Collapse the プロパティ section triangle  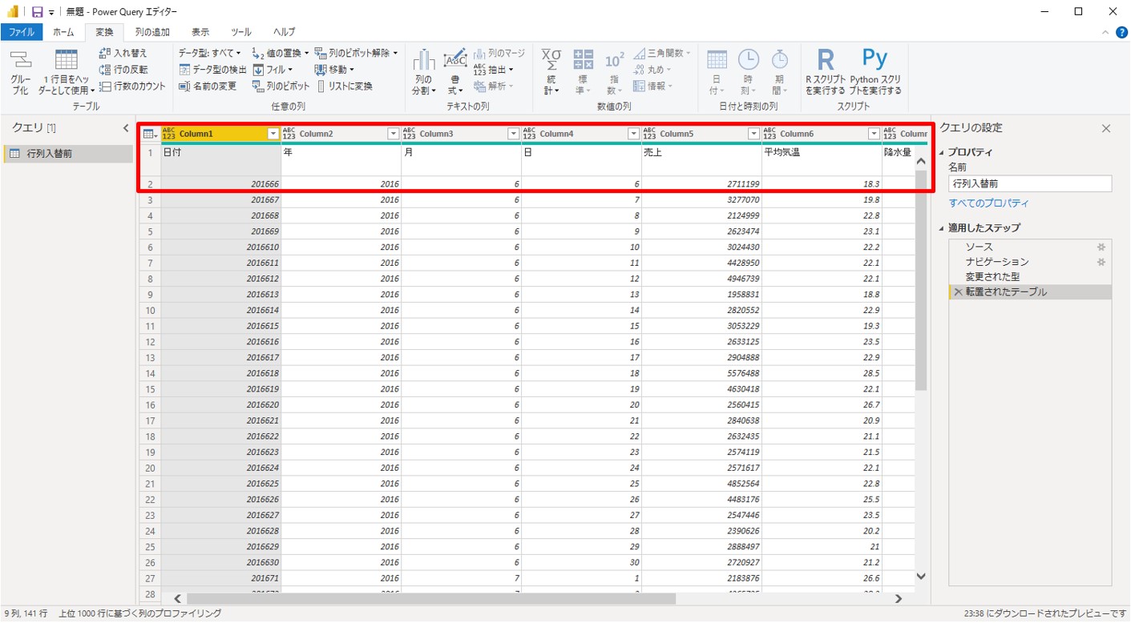[943, 152]
